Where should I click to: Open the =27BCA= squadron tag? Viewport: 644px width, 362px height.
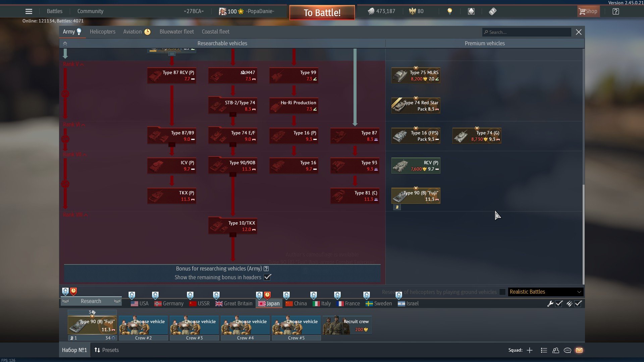[194, 11]
